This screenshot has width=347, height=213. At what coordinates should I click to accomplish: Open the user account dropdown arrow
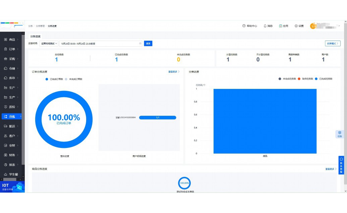[339, 26]
